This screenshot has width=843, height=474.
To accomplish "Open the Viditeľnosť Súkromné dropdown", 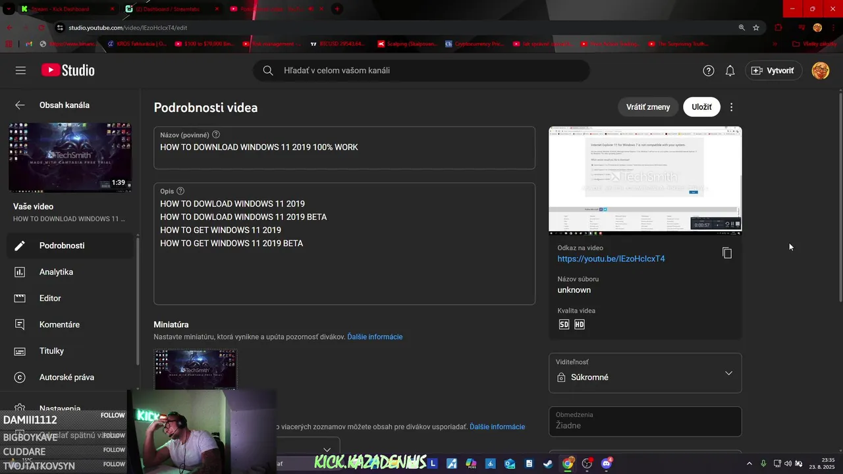I will coord(645,373).
